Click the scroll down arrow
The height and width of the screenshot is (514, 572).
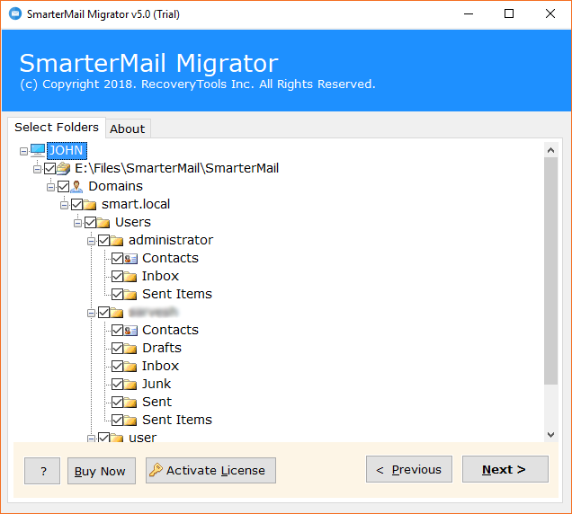550,435
